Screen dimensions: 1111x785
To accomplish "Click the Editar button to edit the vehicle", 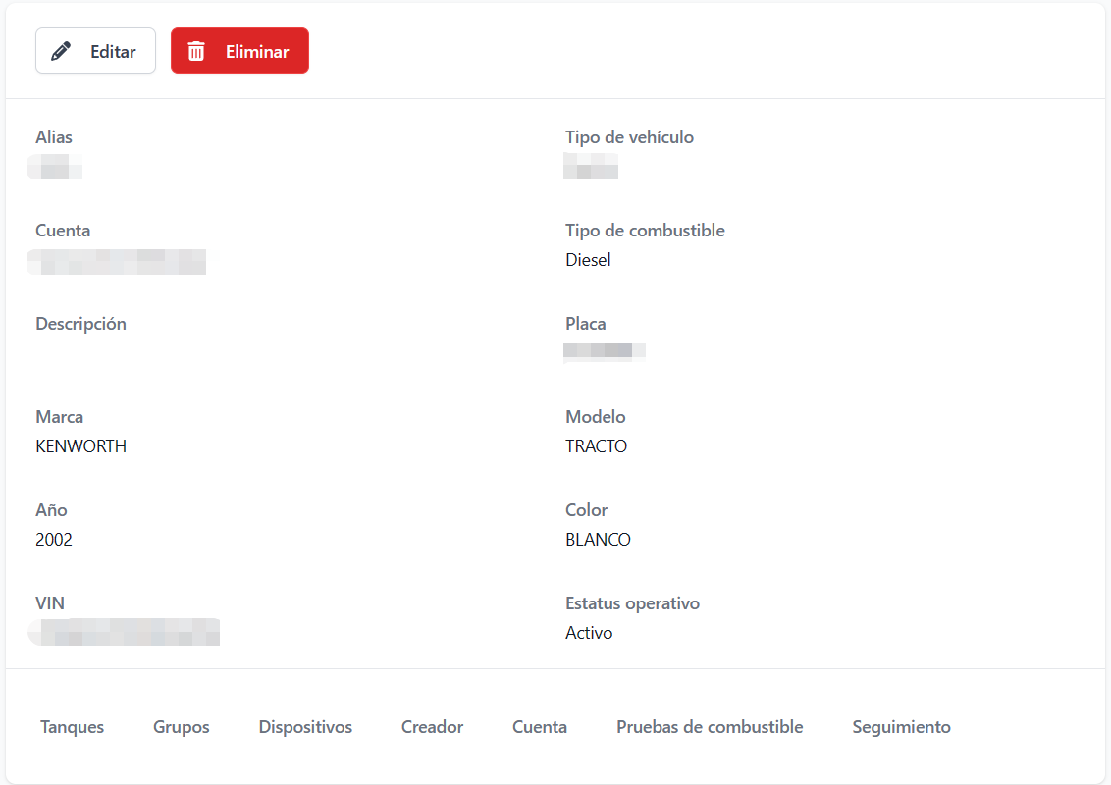I will (x=95, y=50).
